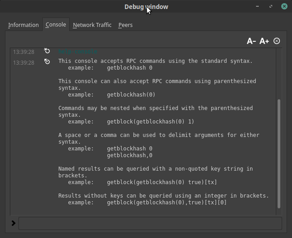Click the 'getblock(getblockhash(0),true)[tx][0]' example
This screenshot has height=238, width=292.
pos(167,203)
